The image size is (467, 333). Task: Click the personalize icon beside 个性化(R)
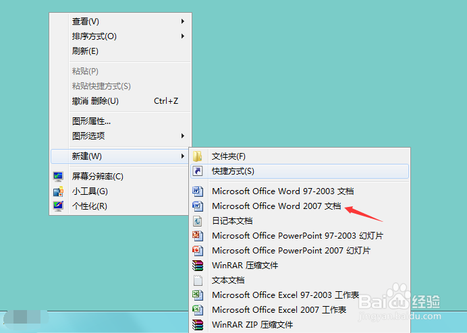(x=58, y=206)
